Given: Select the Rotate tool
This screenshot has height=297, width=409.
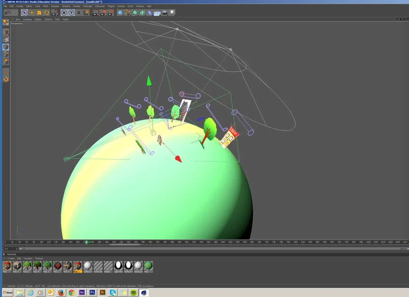Looking at the screenshot, I should pyautogui.click(x=47, y=13).
